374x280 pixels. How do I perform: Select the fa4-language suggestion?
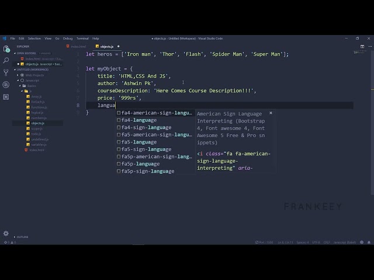tap(155, 120)
